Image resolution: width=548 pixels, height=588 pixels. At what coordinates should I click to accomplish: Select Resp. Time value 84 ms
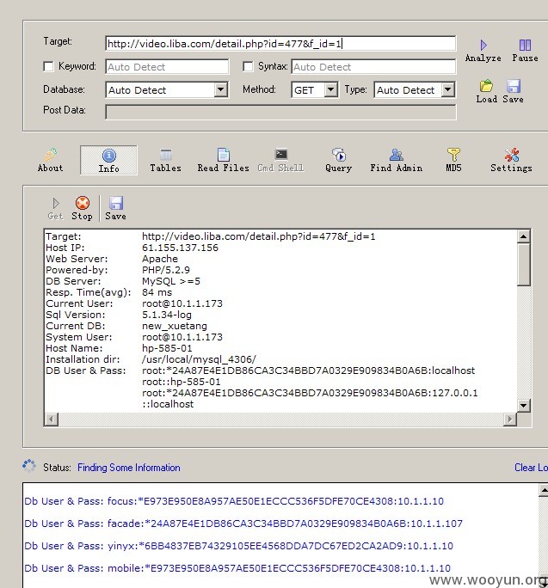click(157, 292)
